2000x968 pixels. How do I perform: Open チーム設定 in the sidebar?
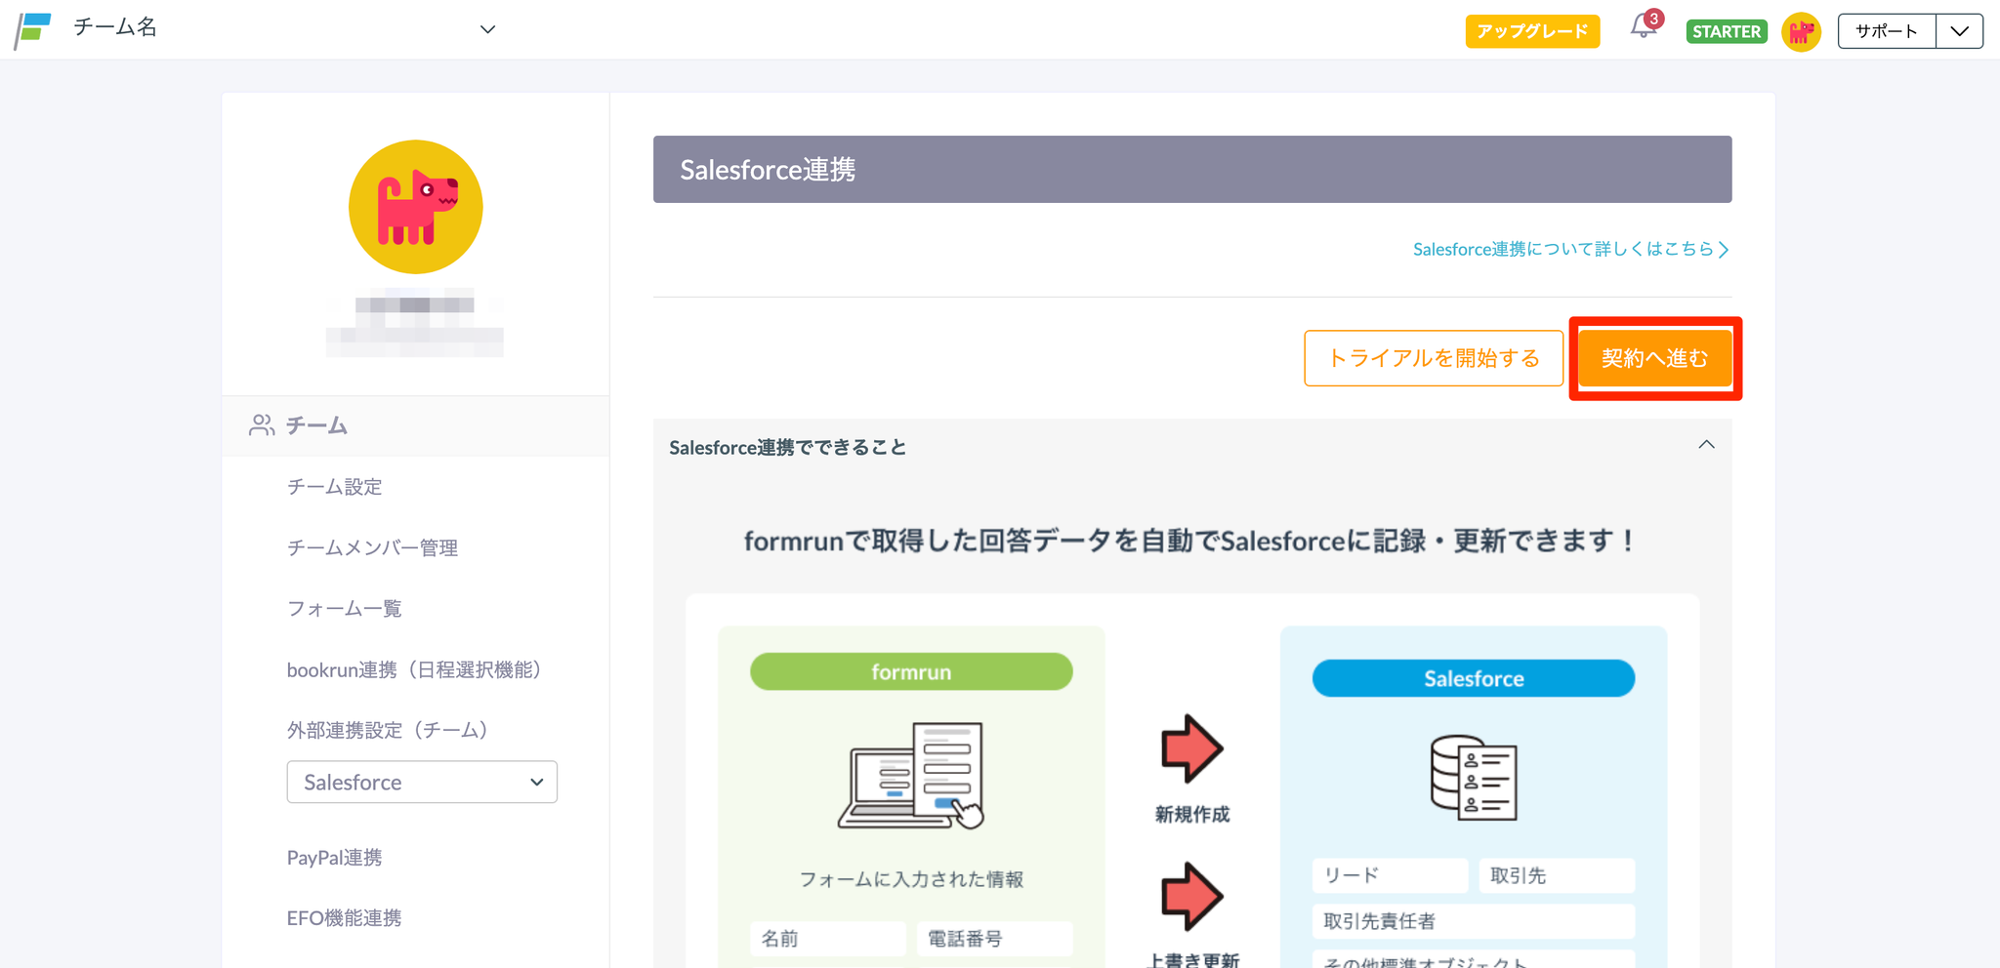[334, 487]
